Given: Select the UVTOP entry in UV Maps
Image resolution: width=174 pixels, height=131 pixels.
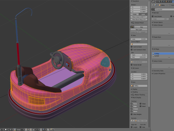Looking at the screenshot, I should coord(163,56).
